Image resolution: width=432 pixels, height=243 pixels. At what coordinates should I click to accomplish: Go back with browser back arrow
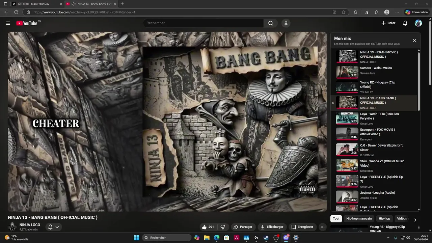click(x=6, y=12)
